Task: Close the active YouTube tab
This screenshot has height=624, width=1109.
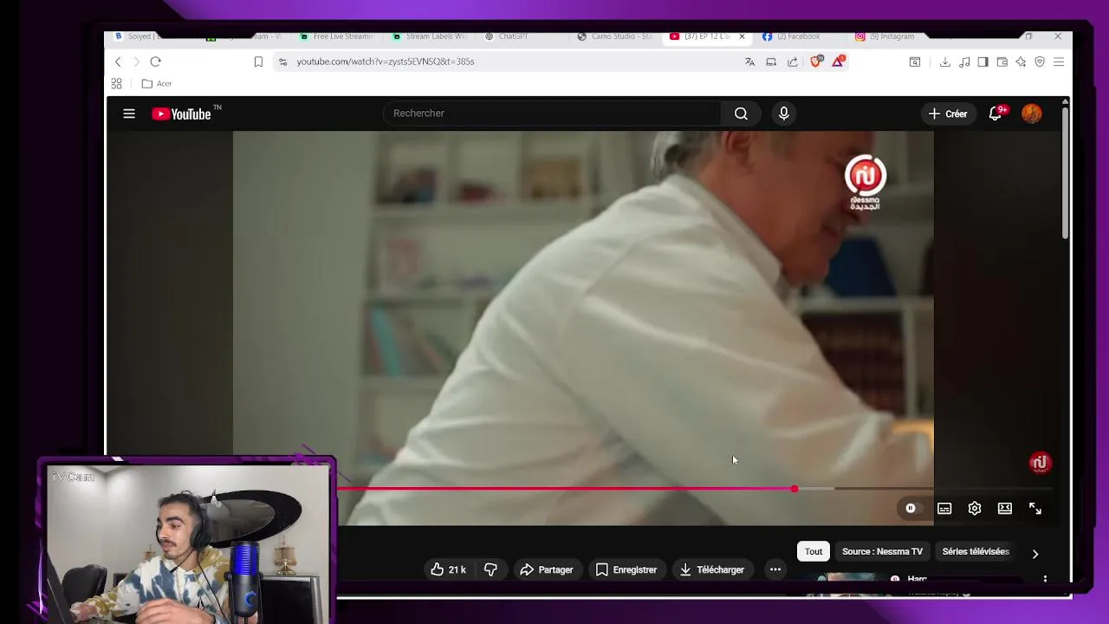Action: [742, 36]
